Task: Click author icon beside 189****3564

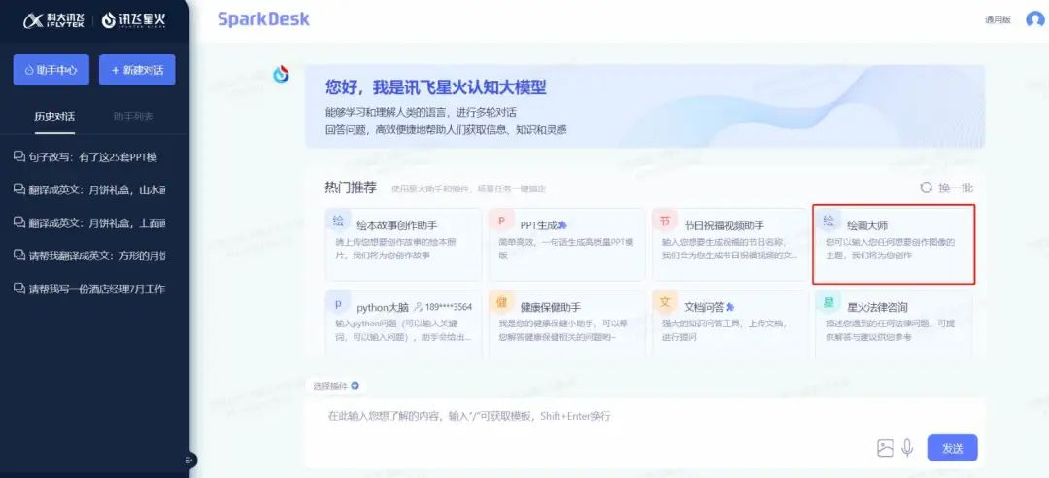Action: (x=419, y=307)
